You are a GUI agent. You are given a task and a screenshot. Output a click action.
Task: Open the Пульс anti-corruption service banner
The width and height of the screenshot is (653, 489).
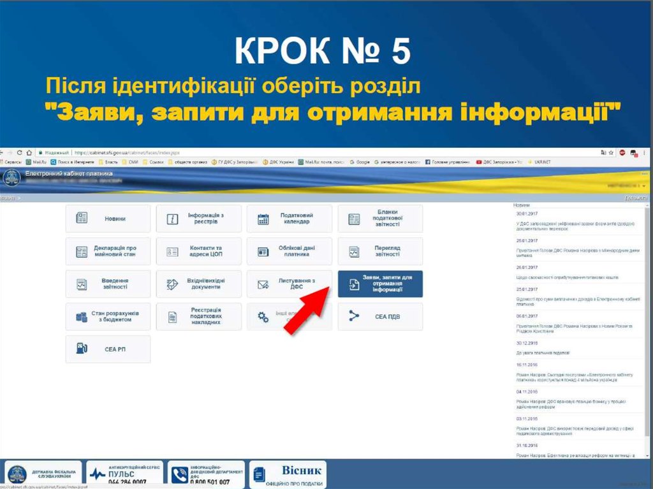pyautogui.click(x=125, y=474)
